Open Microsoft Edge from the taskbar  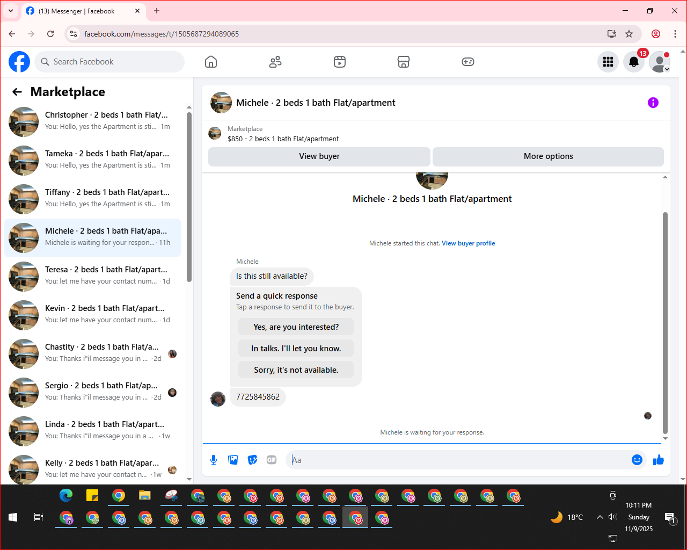point(66,495)
